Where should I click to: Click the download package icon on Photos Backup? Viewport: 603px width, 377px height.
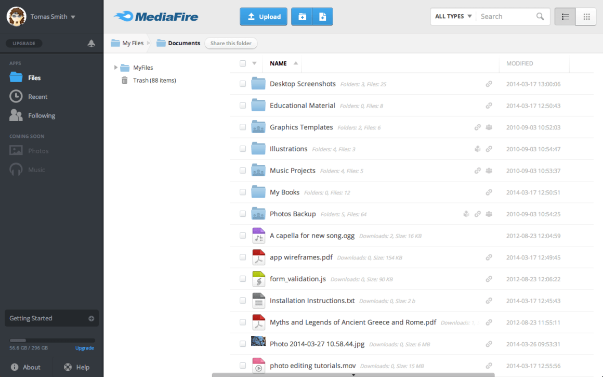click(x=466, y=214)
